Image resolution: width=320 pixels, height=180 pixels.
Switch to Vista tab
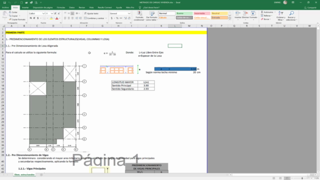91,7
